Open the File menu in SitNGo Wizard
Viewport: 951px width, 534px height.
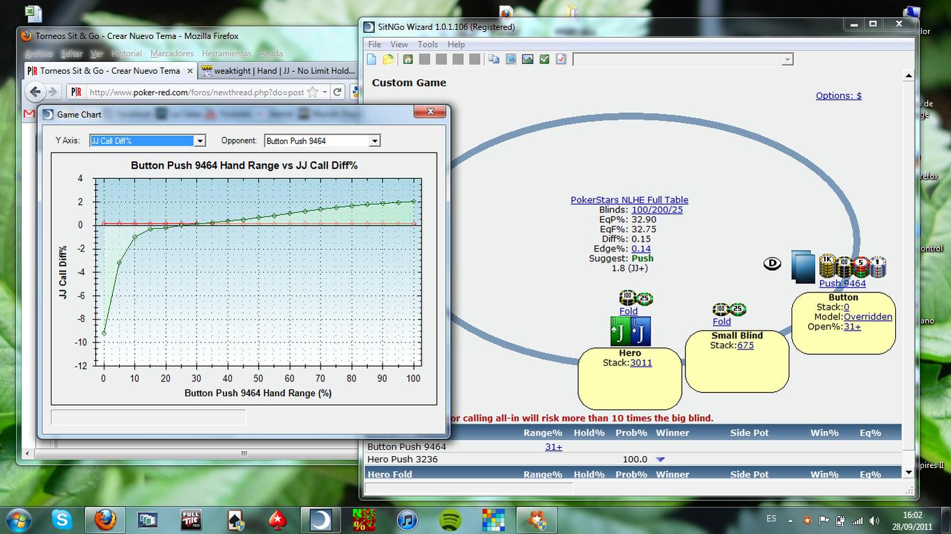(374, 44)
